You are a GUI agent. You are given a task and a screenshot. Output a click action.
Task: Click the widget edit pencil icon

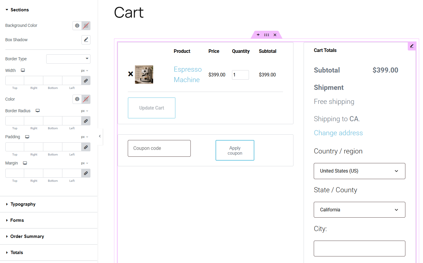(412, 46)
